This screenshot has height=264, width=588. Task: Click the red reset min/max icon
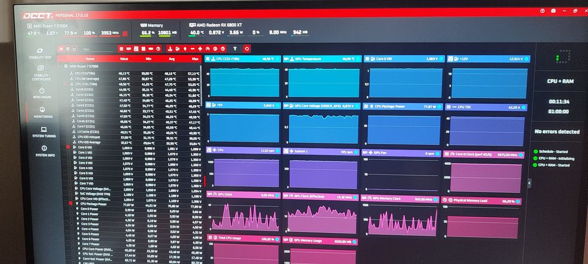pos(246,49)
